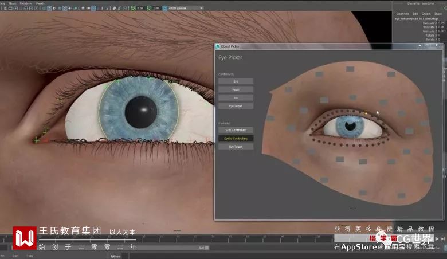This screenshot has width=447, height=259.
Task: Click the Translate Z value field
Action: 442,31
